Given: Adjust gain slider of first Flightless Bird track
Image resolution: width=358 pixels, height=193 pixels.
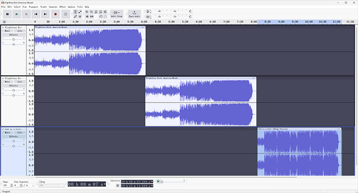Looking at the screenshot, I should (14, 39).
